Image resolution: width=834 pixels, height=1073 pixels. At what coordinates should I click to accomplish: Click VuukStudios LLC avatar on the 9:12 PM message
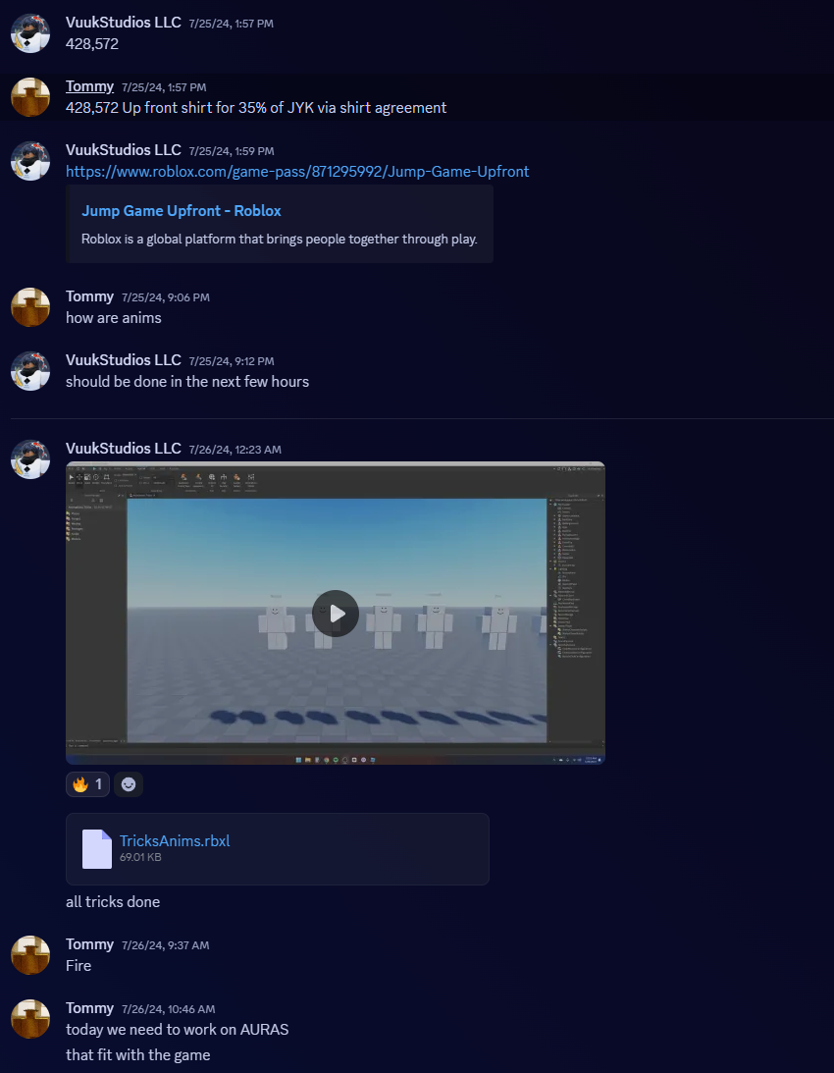(30, 371)
